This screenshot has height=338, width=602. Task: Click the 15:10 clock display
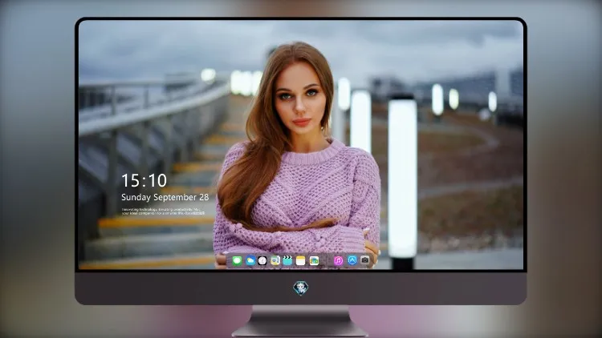144,180
